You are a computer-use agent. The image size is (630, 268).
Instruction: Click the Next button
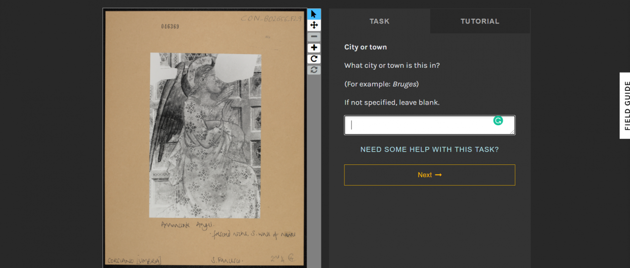pos(430,175)
